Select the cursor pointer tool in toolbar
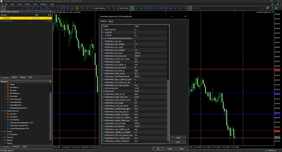This screenshot has height=152, width=282. (x=3, y=8)
